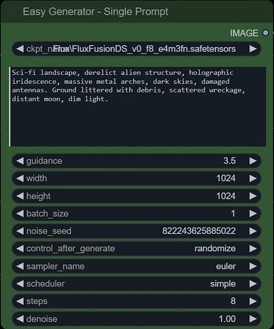The height and width of the screenshot is (329, 274).
Task: Select previous ckpt_name checkpoint with left arrow
Action: (x=20, y=49)
